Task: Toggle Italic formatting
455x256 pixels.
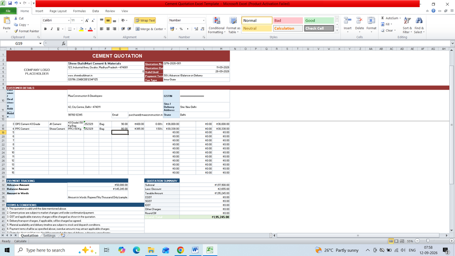Action: (x=52, y=29)
